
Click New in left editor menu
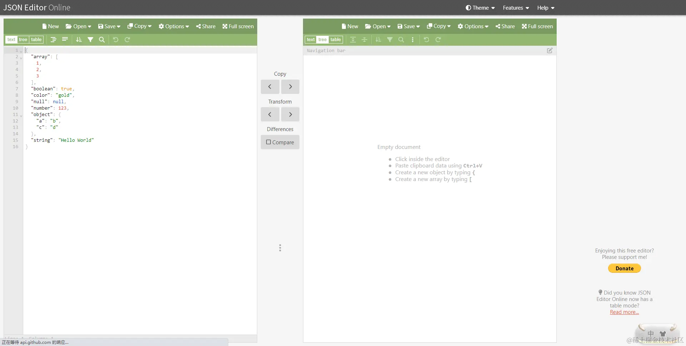click(50, 26)
